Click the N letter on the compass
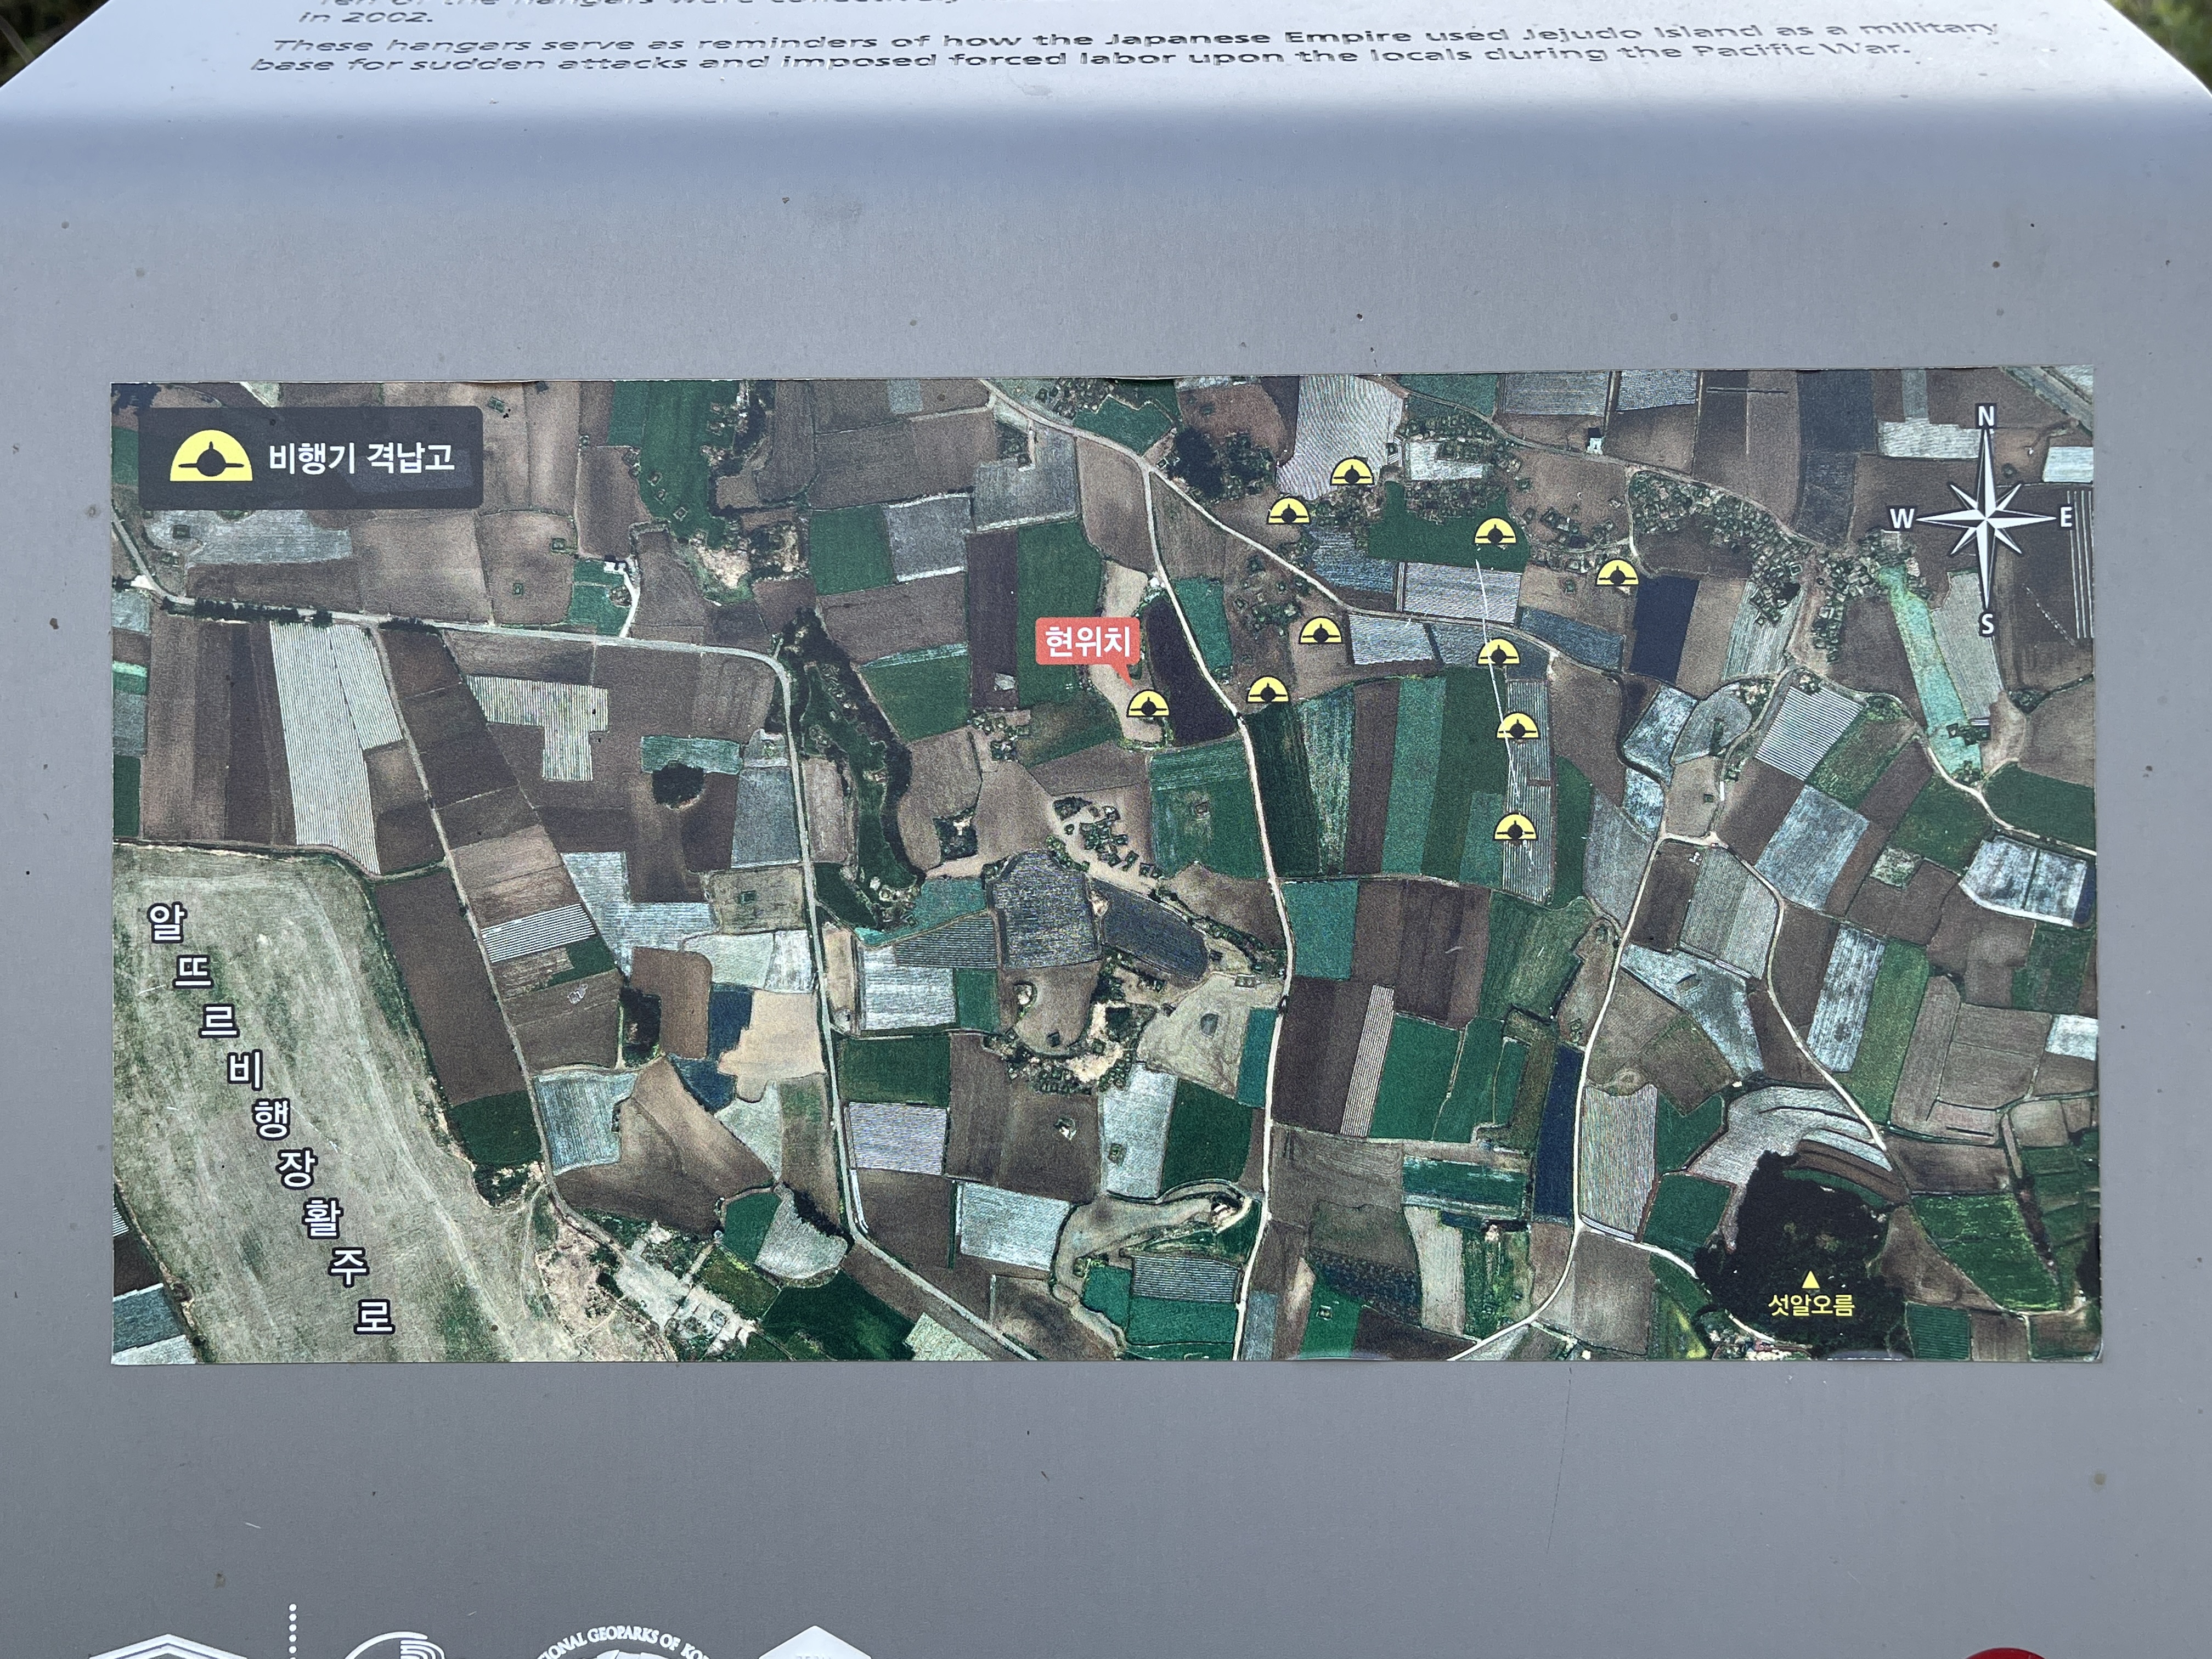This screenshot has height=1659, width=2212. click(x=1986, y=416)
